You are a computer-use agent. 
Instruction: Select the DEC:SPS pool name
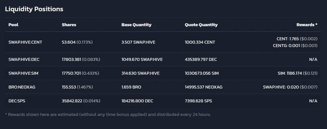pyautogui.click(x=17, y=101)
